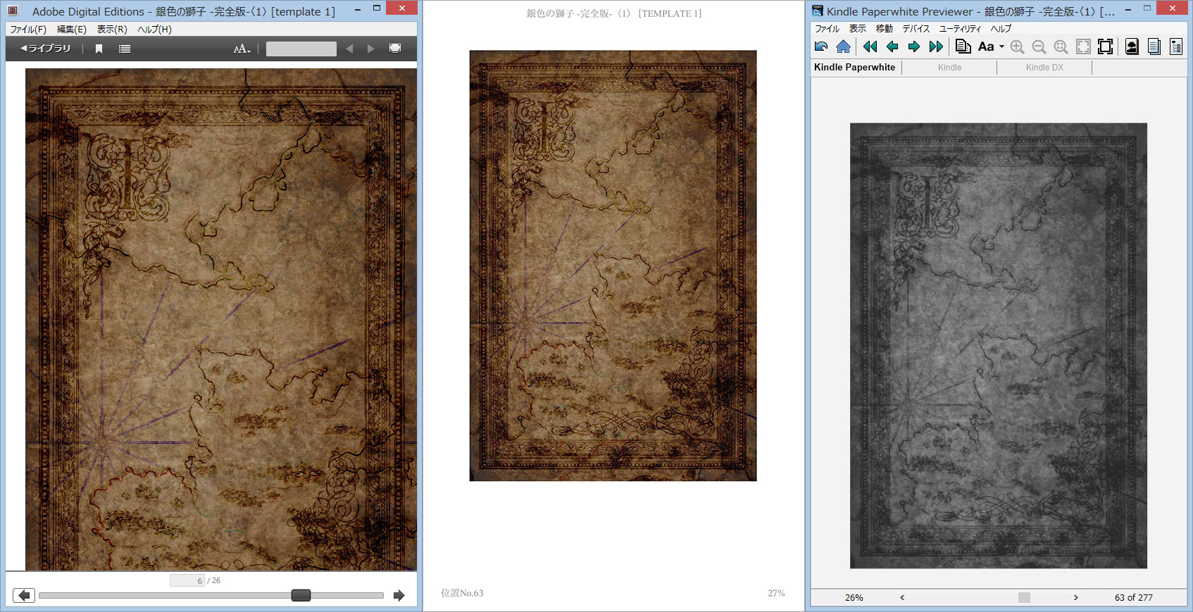Click the blue text pages icon in Kindle Previewer
Screen dimensions: 1193x612
1154,46
